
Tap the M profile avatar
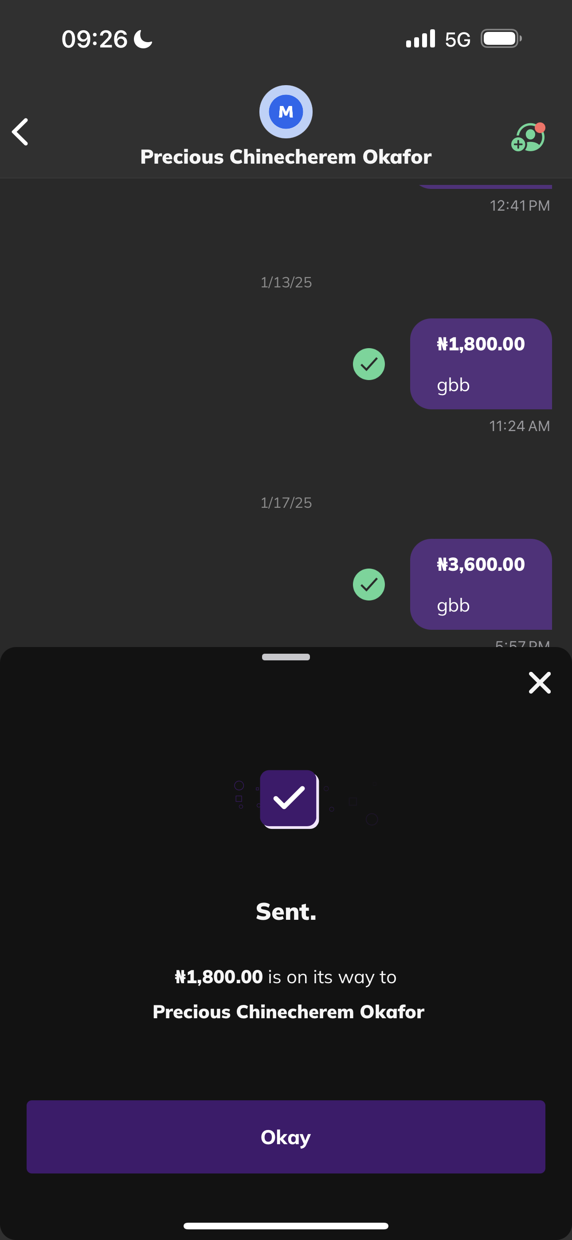tap(286, 112)
